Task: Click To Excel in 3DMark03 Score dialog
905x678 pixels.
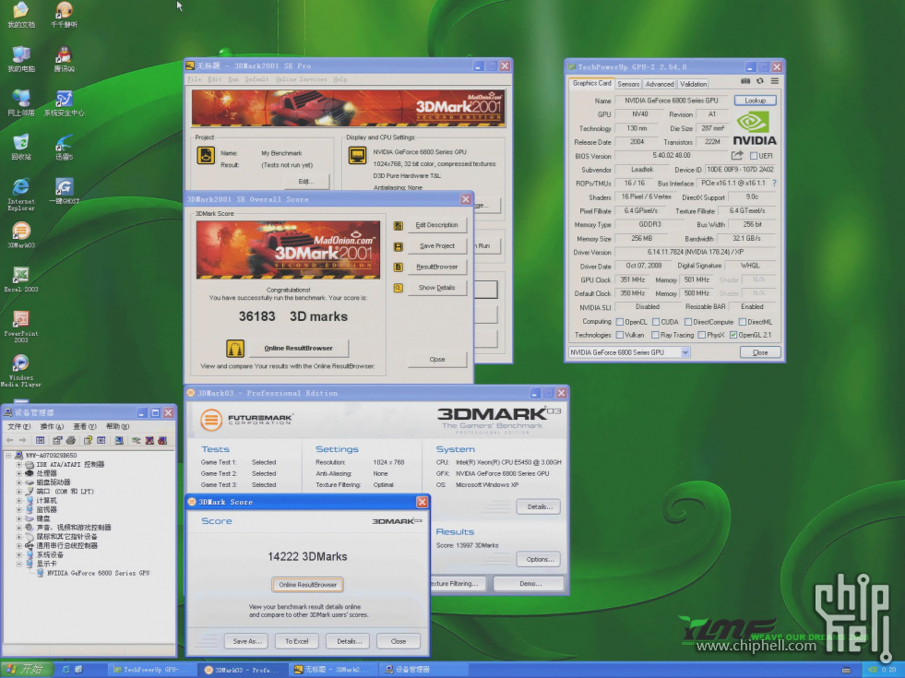Action: pyautogui.click(x=297, y=641)
